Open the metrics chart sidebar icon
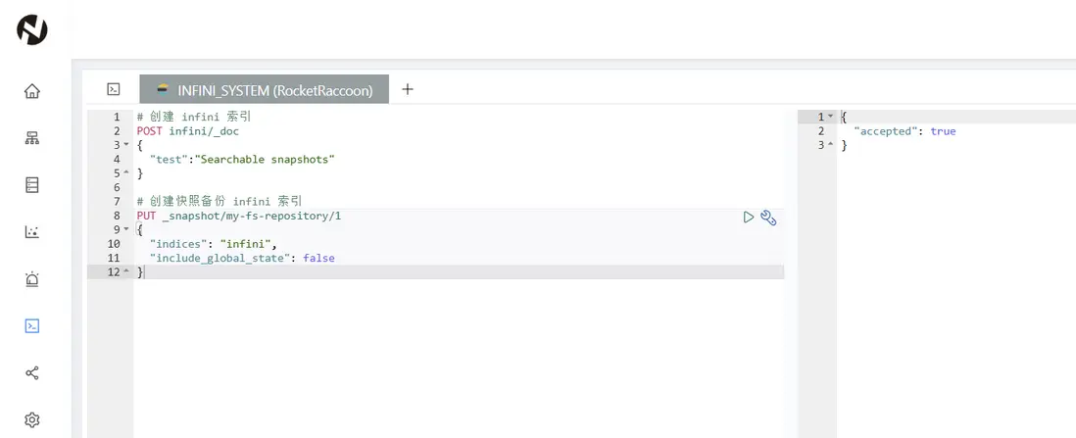 pos(32,232)
